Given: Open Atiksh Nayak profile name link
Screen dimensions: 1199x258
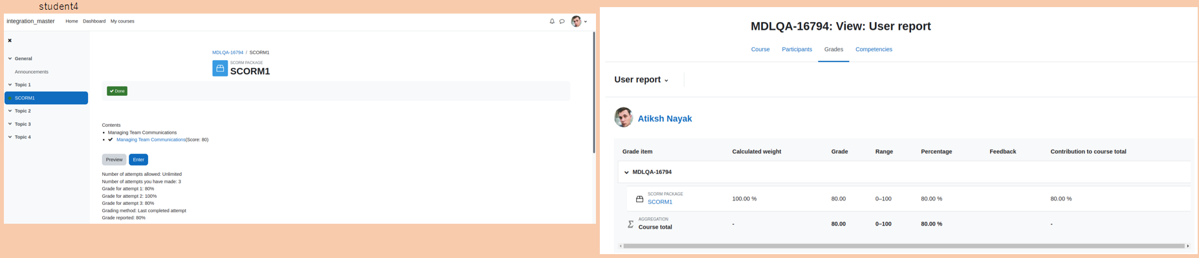Looking at the screenshot, I should pos(665,118).
